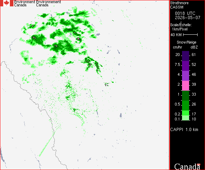Select the 17 dBZ bright green swatch

tap(186, 113)
